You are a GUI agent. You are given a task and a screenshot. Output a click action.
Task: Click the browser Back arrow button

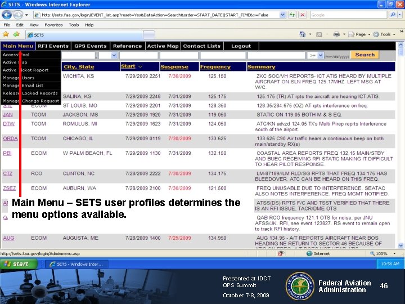(7, 15)
